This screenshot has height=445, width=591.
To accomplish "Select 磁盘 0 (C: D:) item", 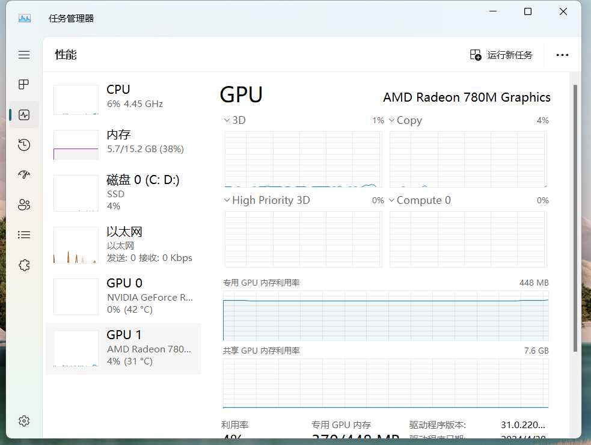I will coord(123,193).
